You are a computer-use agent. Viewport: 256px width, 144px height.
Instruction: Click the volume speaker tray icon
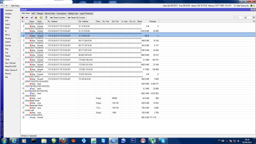pyautogui.click(x=238, y=141)
